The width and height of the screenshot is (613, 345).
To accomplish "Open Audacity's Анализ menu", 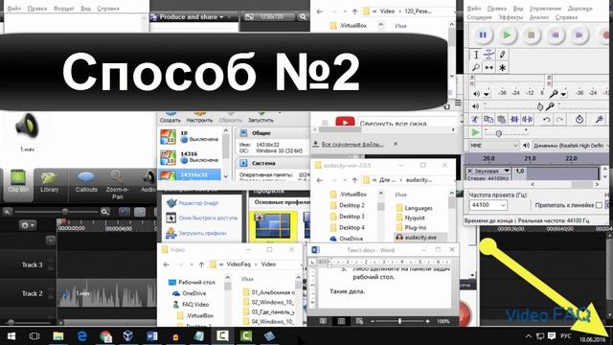I will pos(538,17).
